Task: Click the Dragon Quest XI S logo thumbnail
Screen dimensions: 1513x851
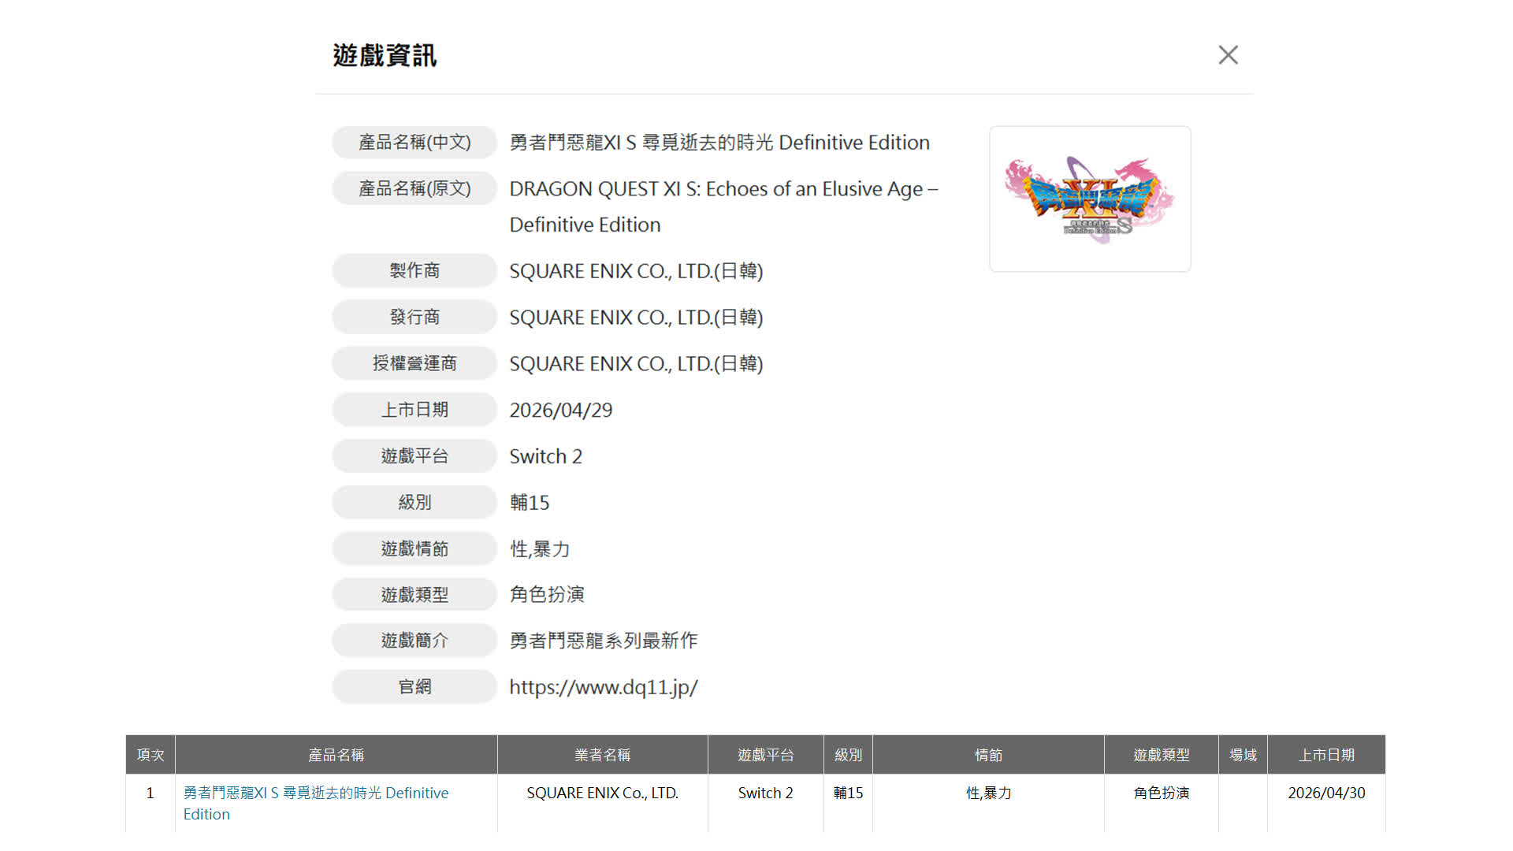Action: click(1090, 199)
